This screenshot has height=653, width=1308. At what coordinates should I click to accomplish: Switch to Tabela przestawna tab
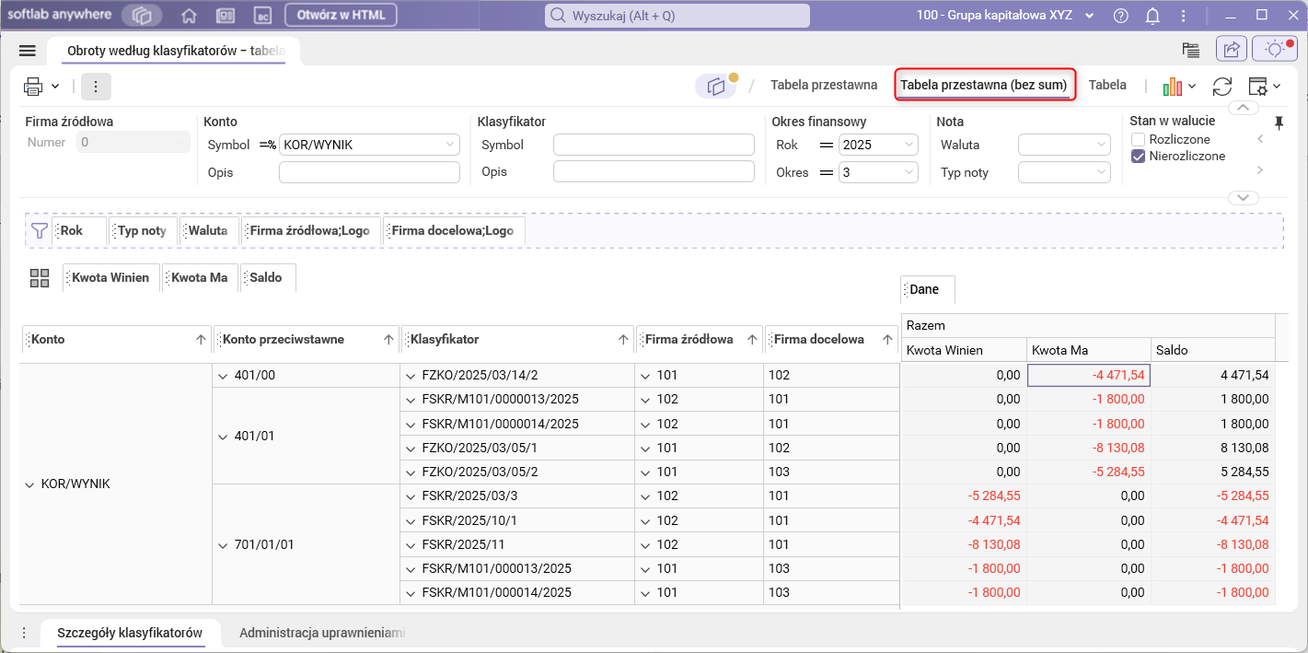823,85
